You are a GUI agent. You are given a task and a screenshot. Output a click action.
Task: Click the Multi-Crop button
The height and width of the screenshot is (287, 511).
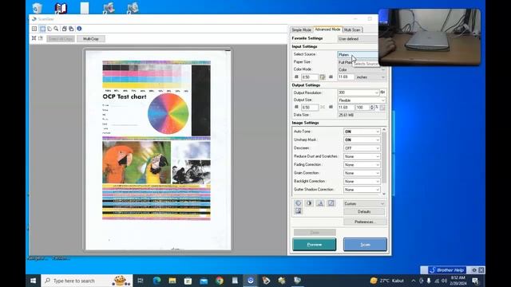coord(91,39)
